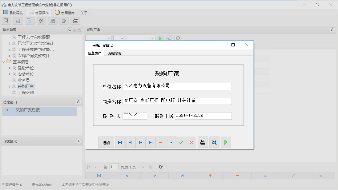338x190 pixels.
Task: Select the search/query tool in main toolbar
Action: click(x=6, y=21)
